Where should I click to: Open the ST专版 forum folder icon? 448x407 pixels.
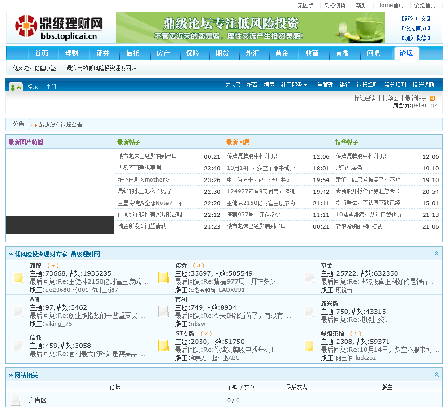point(163,345)
